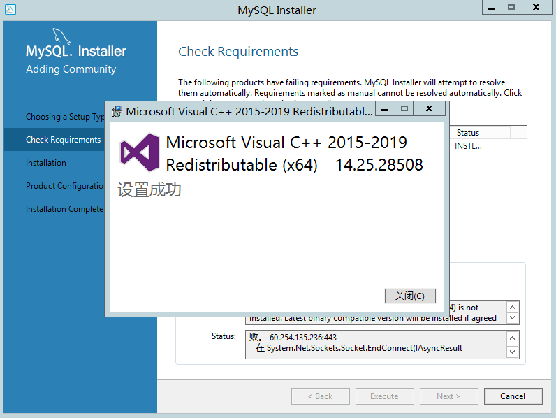
Task: Click the disabled Next > button
Action: click(x=448, y=396)
